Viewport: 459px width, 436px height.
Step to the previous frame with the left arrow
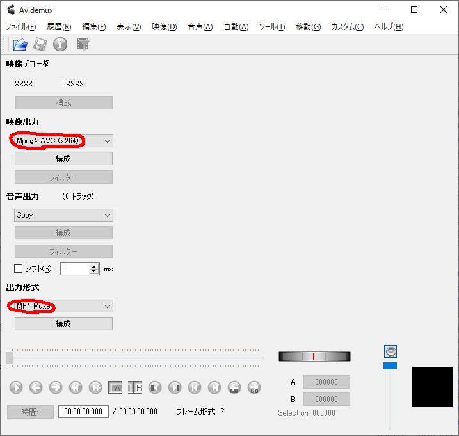coord(36,387)
